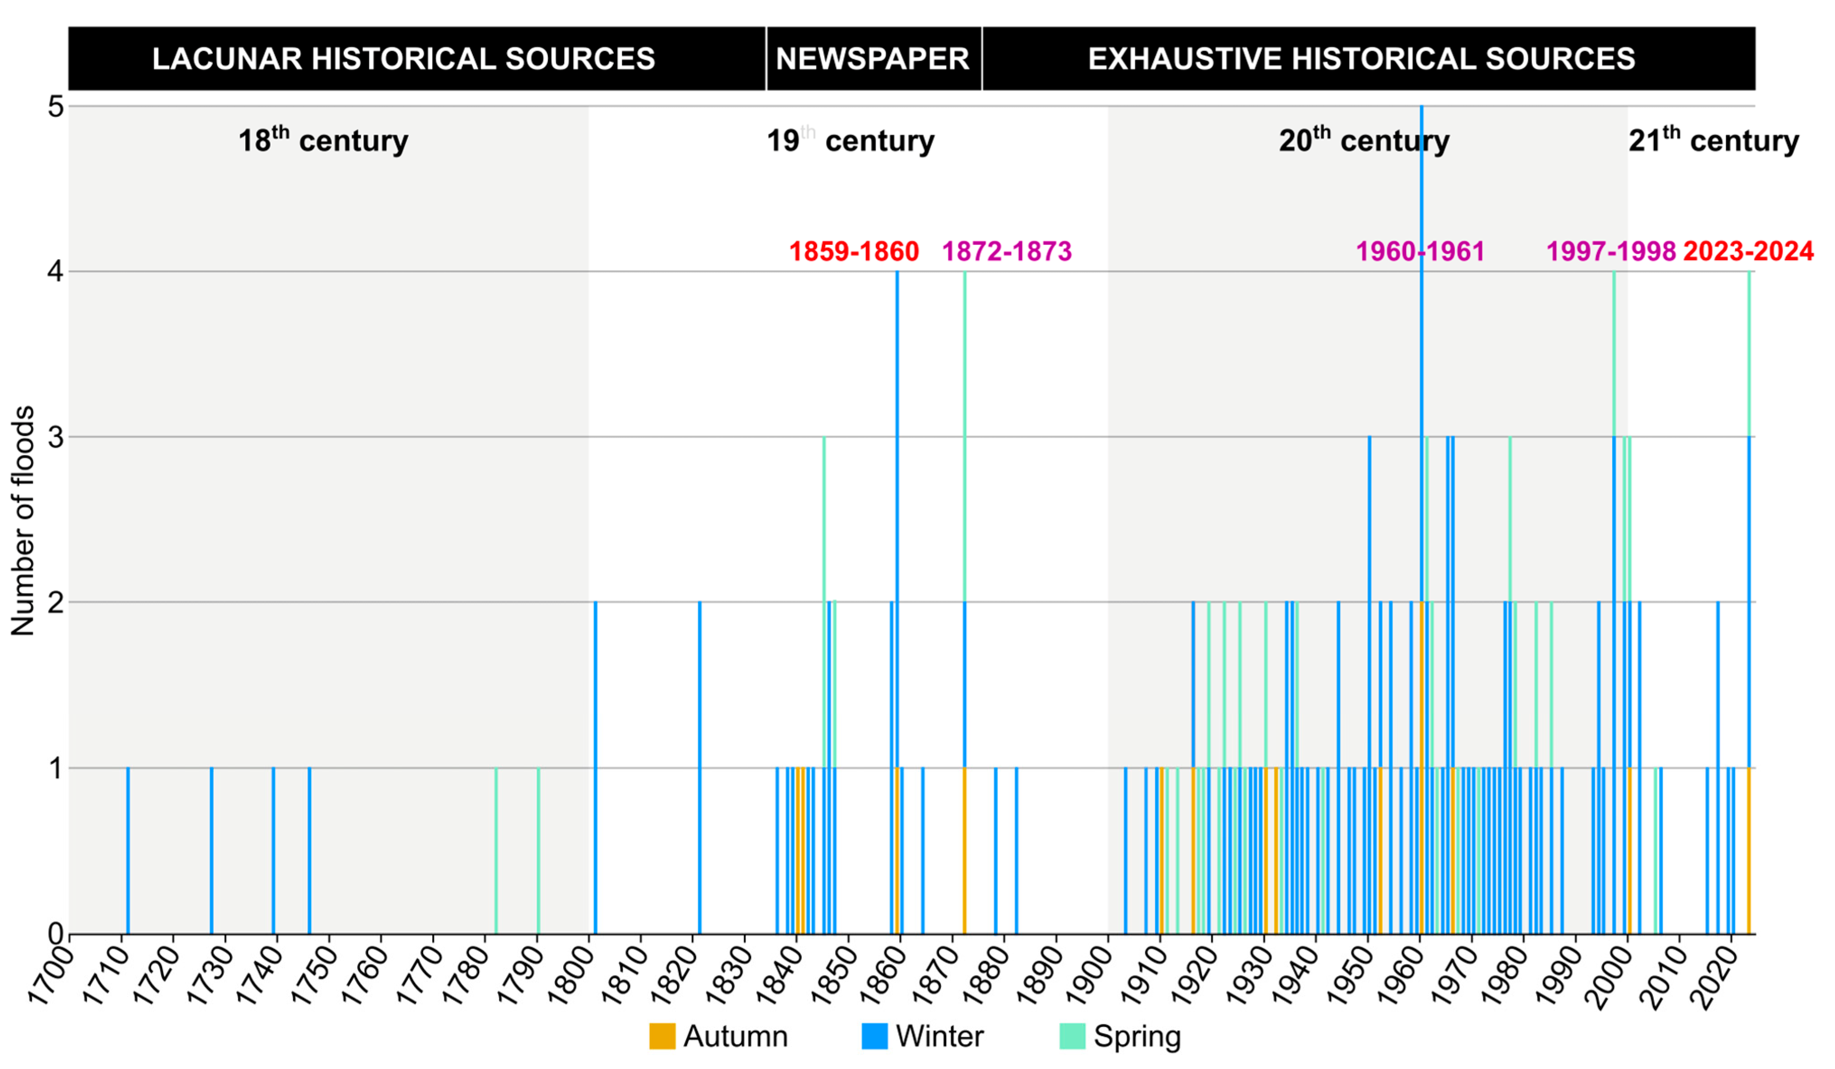
Task: Click the y-axis value '1'
Action: (x=56, y=768)
